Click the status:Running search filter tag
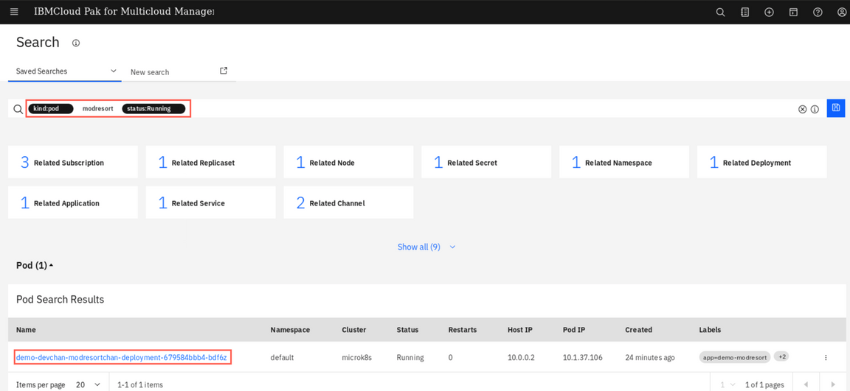The height and width of the screenshot is (391, 850). 153,109
